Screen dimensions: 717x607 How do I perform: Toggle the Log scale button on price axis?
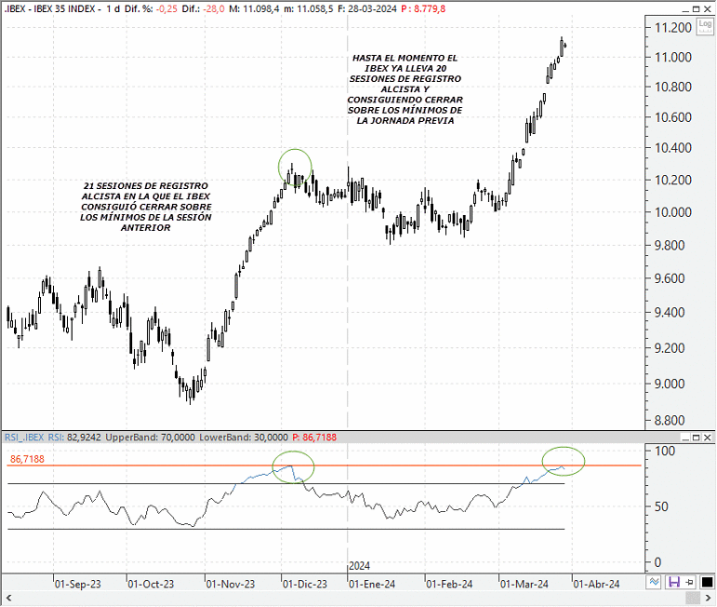click(705, 26)
